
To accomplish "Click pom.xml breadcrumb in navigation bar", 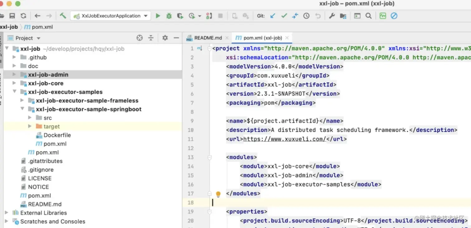I will (x=39, y=27).
